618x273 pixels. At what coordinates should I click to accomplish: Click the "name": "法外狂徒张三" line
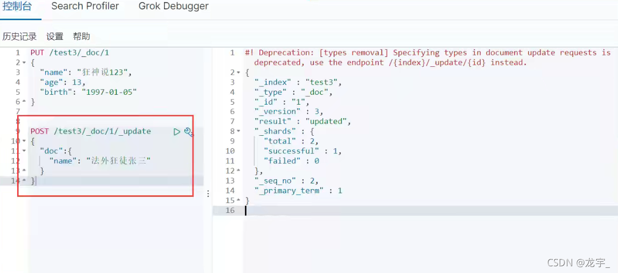(100, 161)
